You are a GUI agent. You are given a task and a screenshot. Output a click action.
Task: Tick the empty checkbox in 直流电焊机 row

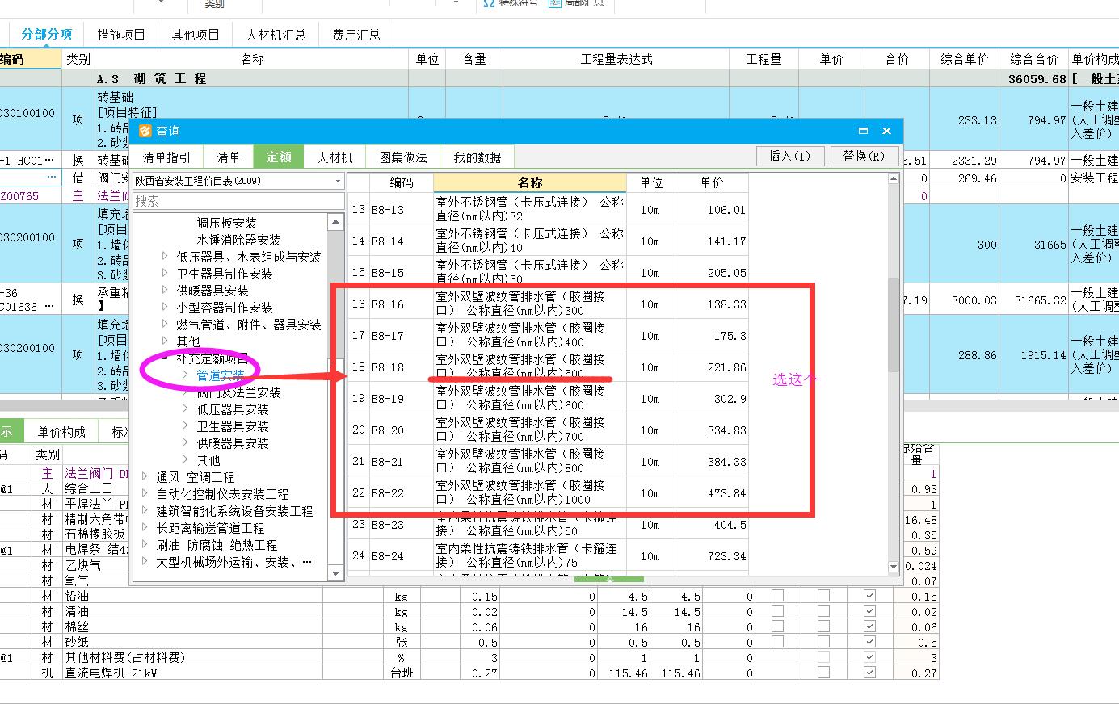tap(823, 673)
